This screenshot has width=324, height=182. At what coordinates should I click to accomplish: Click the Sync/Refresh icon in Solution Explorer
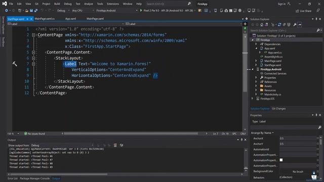(x=279, y=25)
